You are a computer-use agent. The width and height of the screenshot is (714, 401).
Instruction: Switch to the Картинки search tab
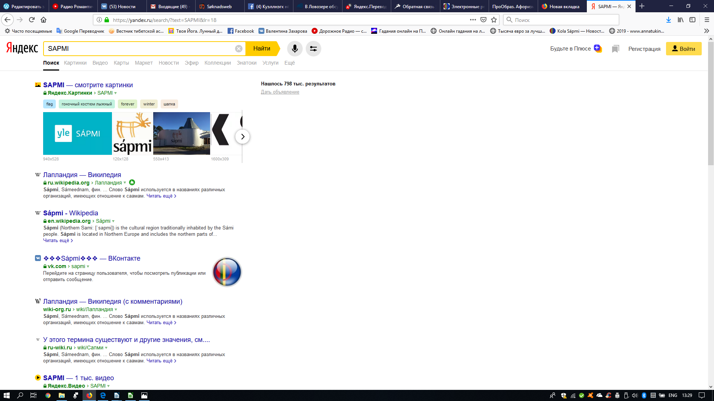tap(75, 63)
